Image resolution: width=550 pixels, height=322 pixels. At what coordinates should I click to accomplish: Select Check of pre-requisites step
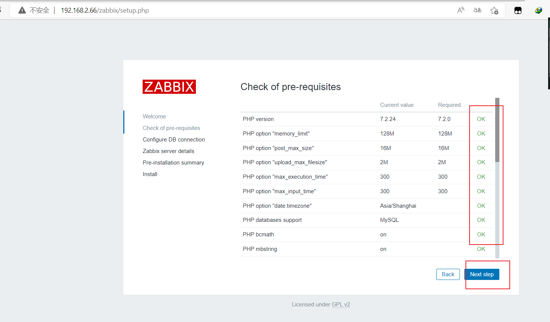coord(171,128)
